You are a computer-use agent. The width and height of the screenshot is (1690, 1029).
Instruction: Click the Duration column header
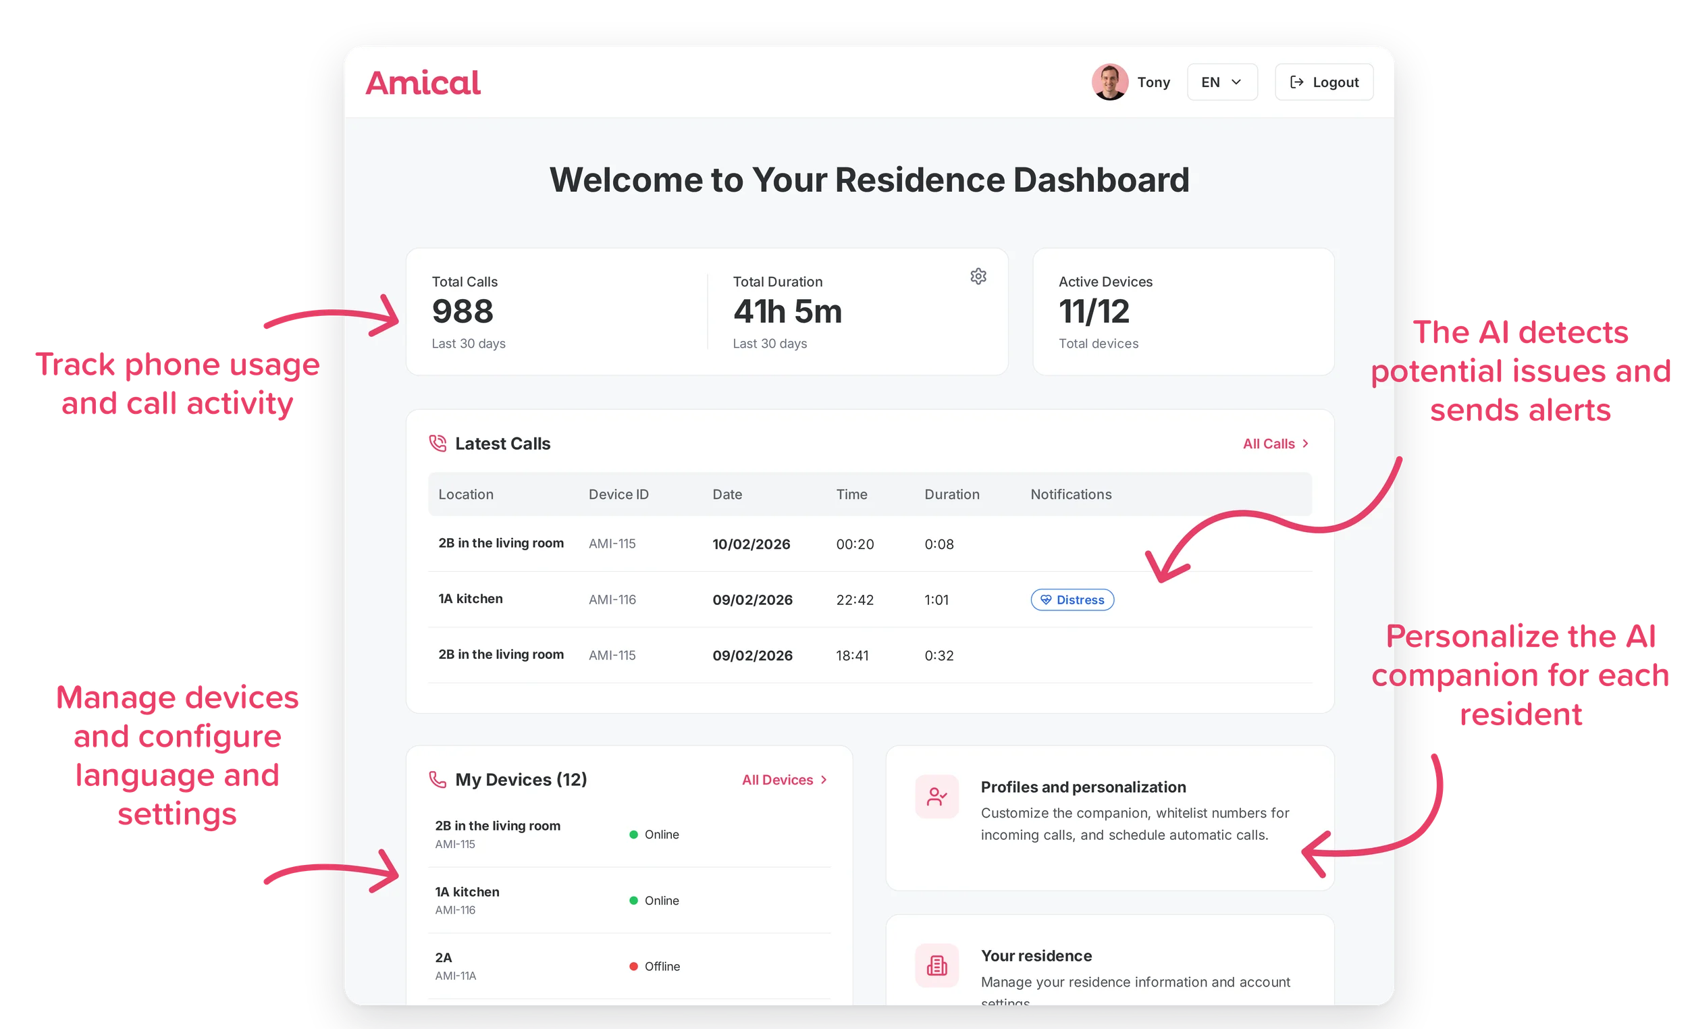(952, 494)
